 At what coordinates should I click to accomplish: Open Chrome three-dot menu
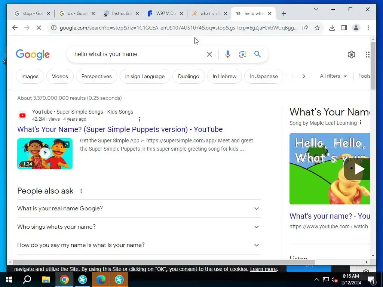point(368,28)
